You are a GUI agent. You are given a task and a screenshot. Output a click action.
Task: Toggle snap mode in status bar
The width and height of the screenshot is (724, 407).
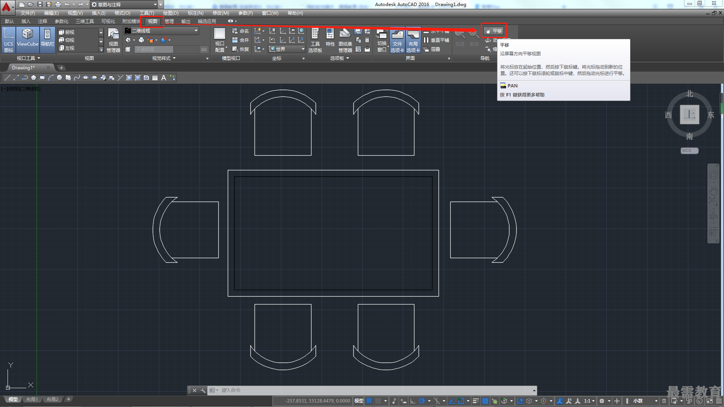tap(378, 401)
